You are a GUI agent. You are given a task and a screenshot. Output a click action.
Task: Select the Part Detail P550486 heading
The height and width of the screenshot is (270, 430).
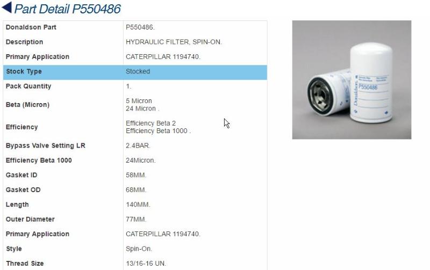tap(68, 9)
